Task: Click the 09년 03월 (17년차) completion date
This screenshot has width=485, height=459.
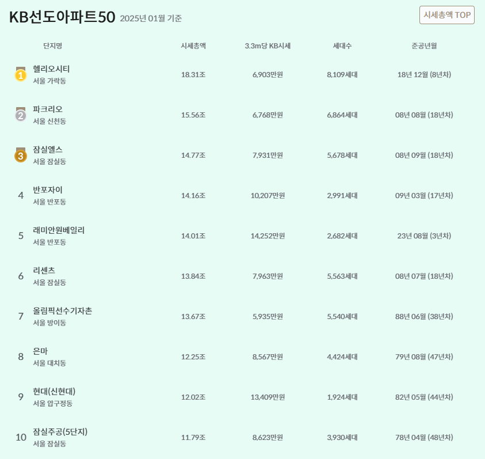Action: (x=424, y=195)
